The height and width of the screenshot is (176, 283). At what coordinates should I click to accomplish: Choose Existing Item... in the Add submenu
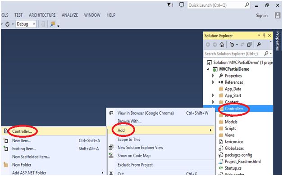click(54, 149)
